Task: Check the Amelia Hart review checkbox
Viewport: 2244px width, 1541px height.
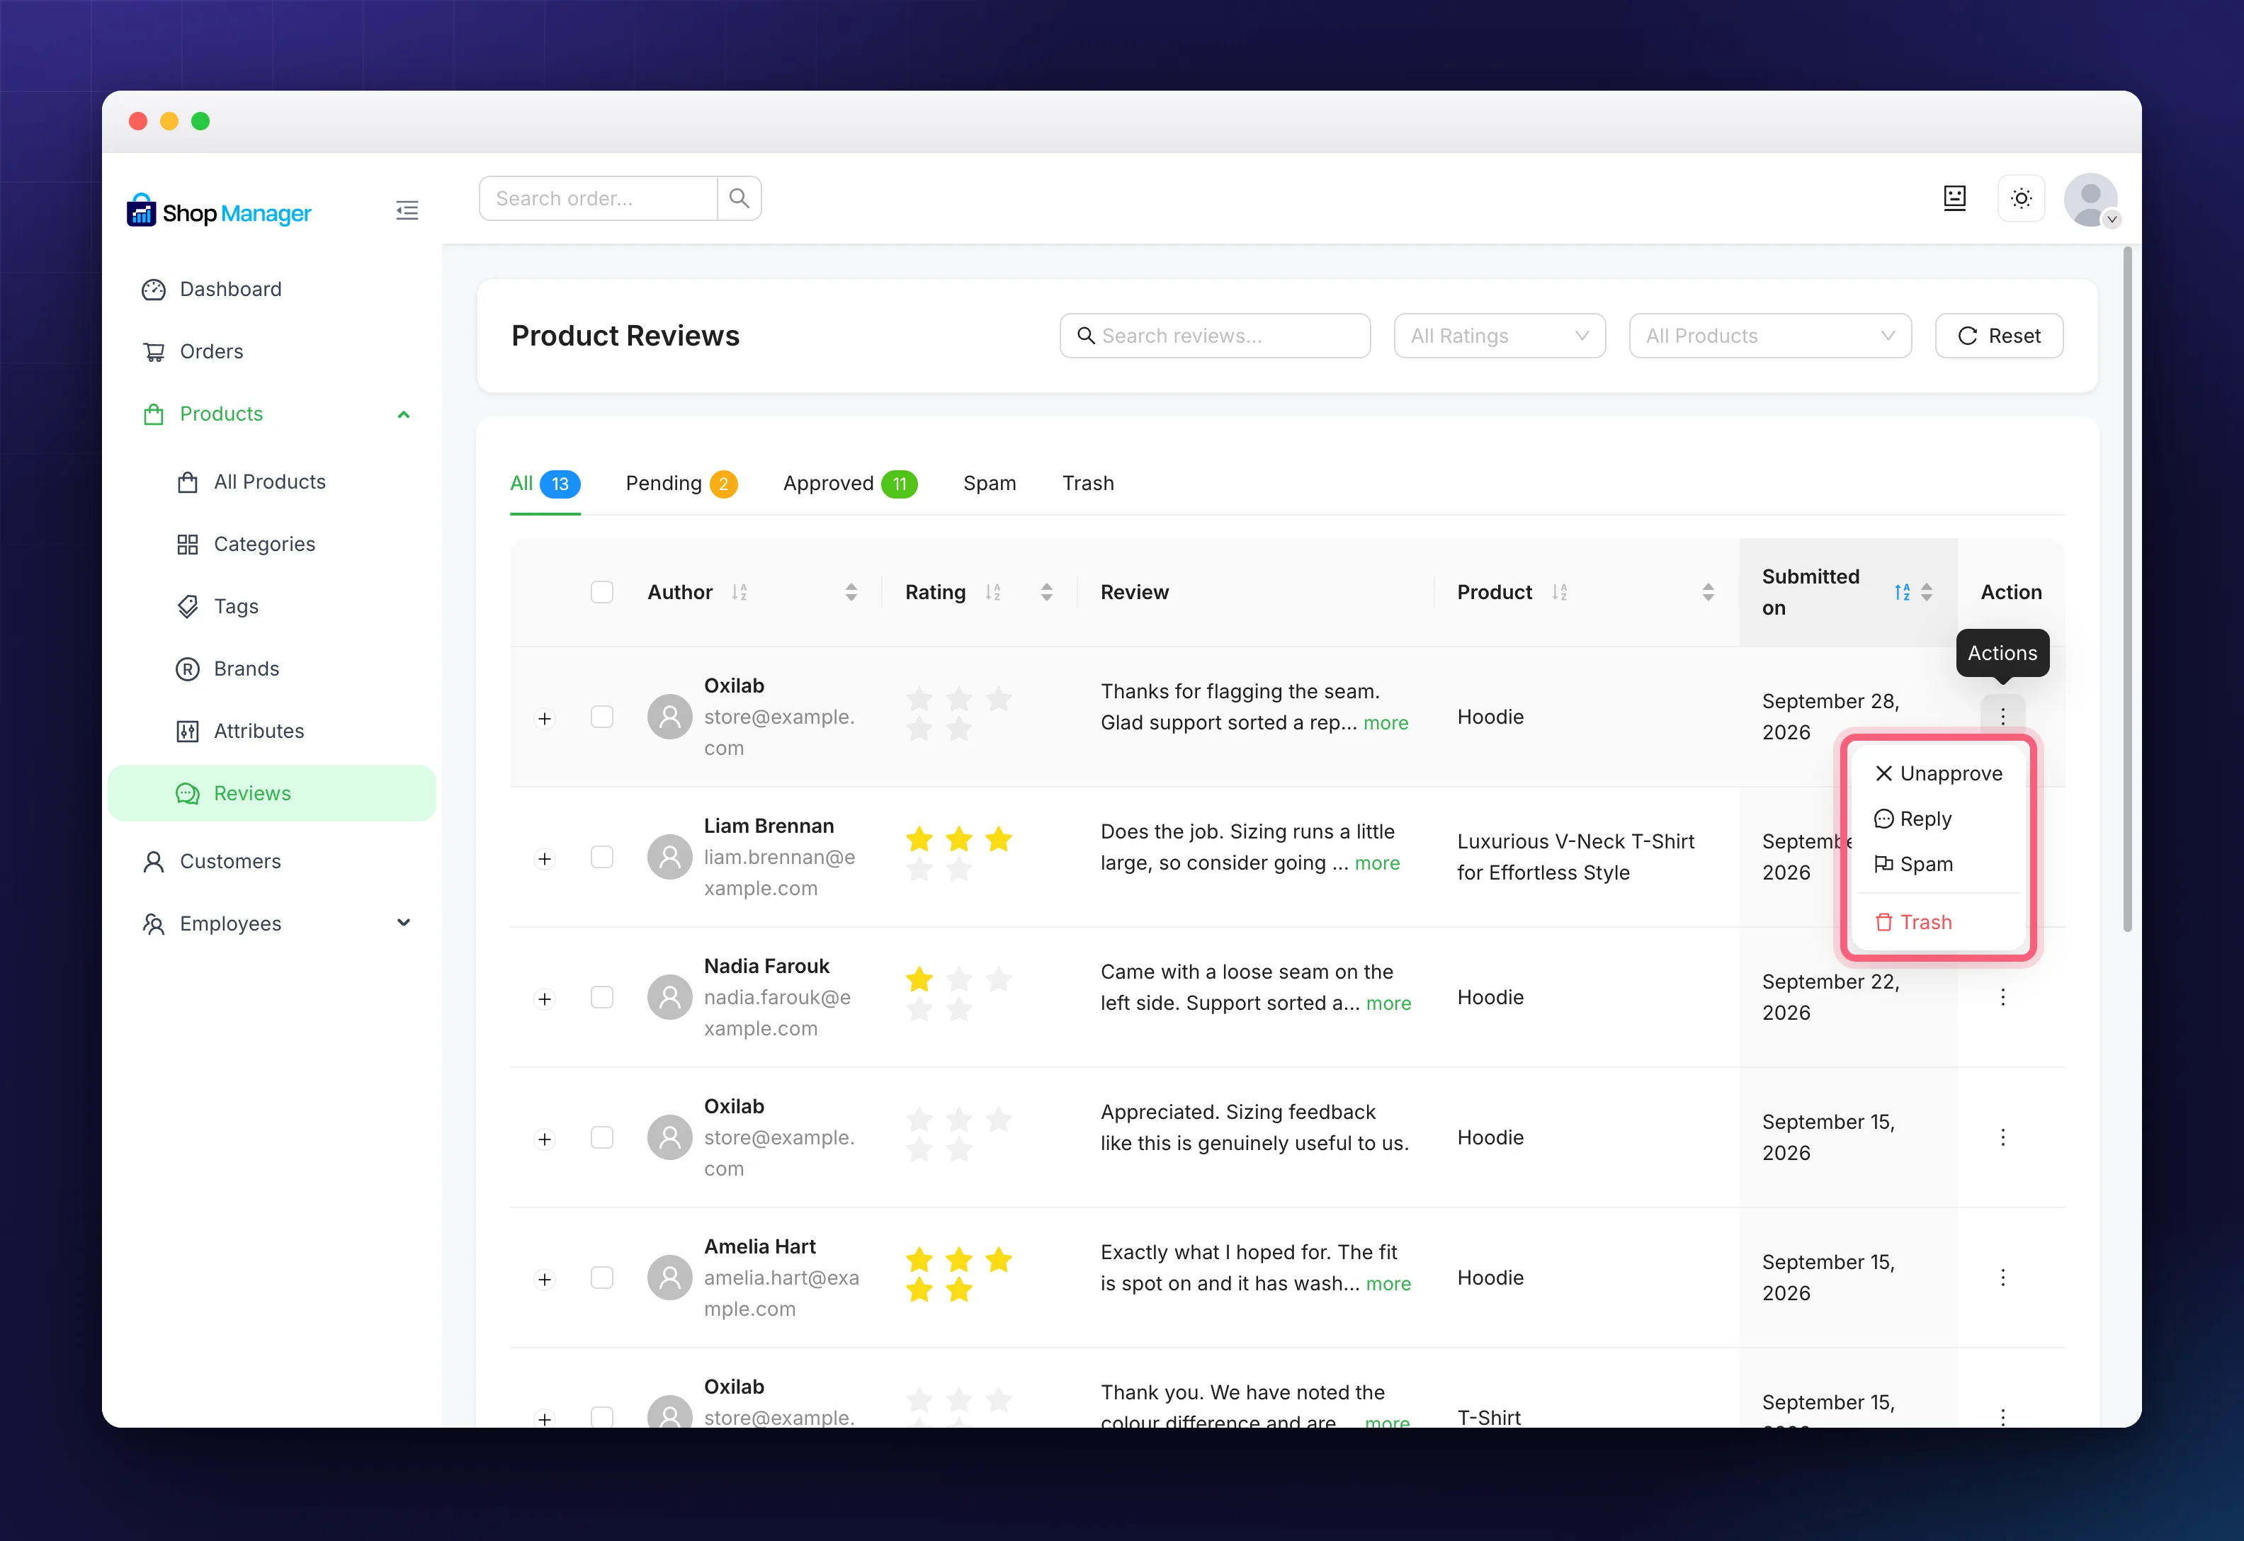Action: tap(601, 1278)
